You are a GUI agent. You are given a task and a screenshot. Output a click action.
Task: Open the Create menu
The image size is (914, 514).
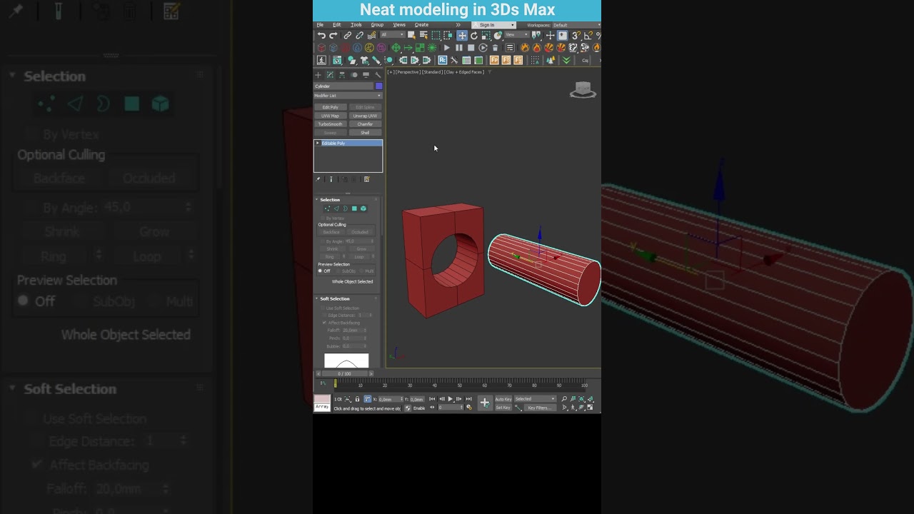point(421,25)
